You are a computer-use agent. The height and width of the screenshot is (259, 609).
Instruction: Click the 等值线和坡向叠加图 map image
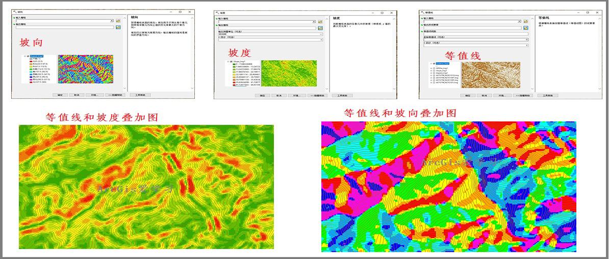(x=449, y=187)
